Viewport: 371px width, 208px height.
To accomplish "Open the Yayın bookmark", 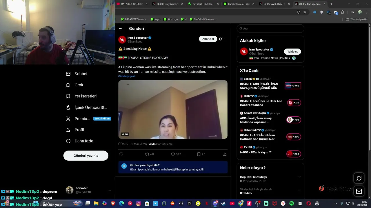I will coord(155,19).
